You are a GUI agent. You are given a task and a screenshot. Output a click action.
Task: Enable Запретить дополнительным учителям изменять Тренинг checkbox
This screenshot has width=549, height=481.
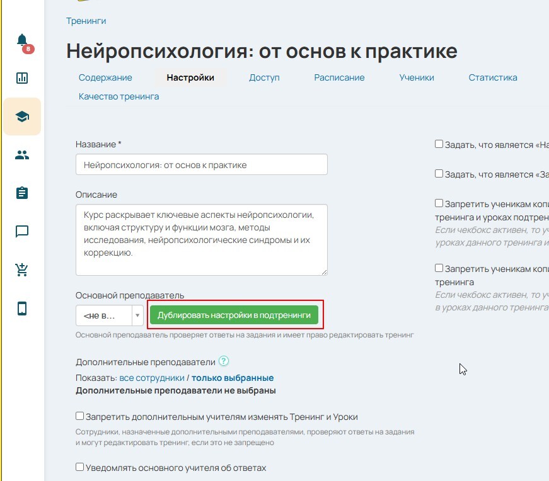coord(80,416)
